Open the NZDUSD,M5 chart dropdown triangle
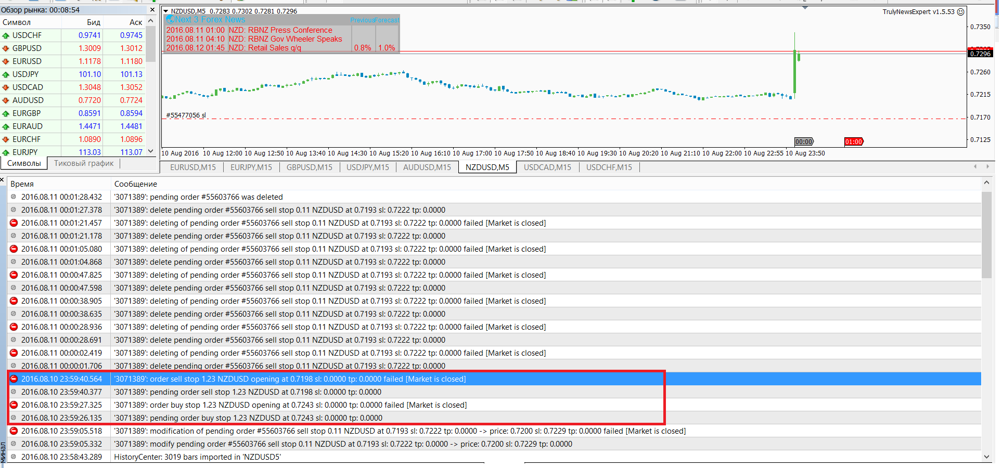The height and width of the screenshot is (468, 1002). 166,11
